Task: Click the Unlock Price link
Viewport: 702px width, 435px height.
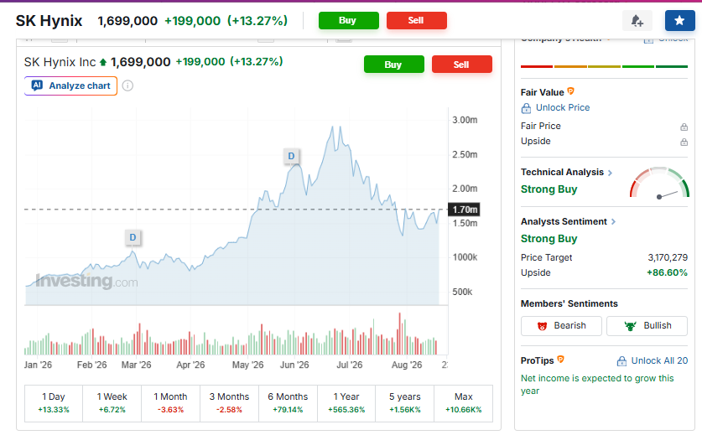Action: coord(555,108)
